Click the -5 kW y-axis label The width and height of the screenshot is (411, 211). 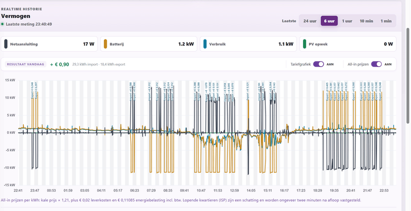pyautogui.click(x=10, y=150)
